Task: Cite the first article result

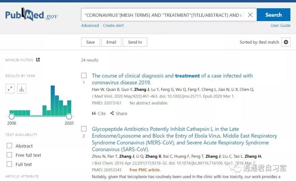Action: [x=99, y=113]
